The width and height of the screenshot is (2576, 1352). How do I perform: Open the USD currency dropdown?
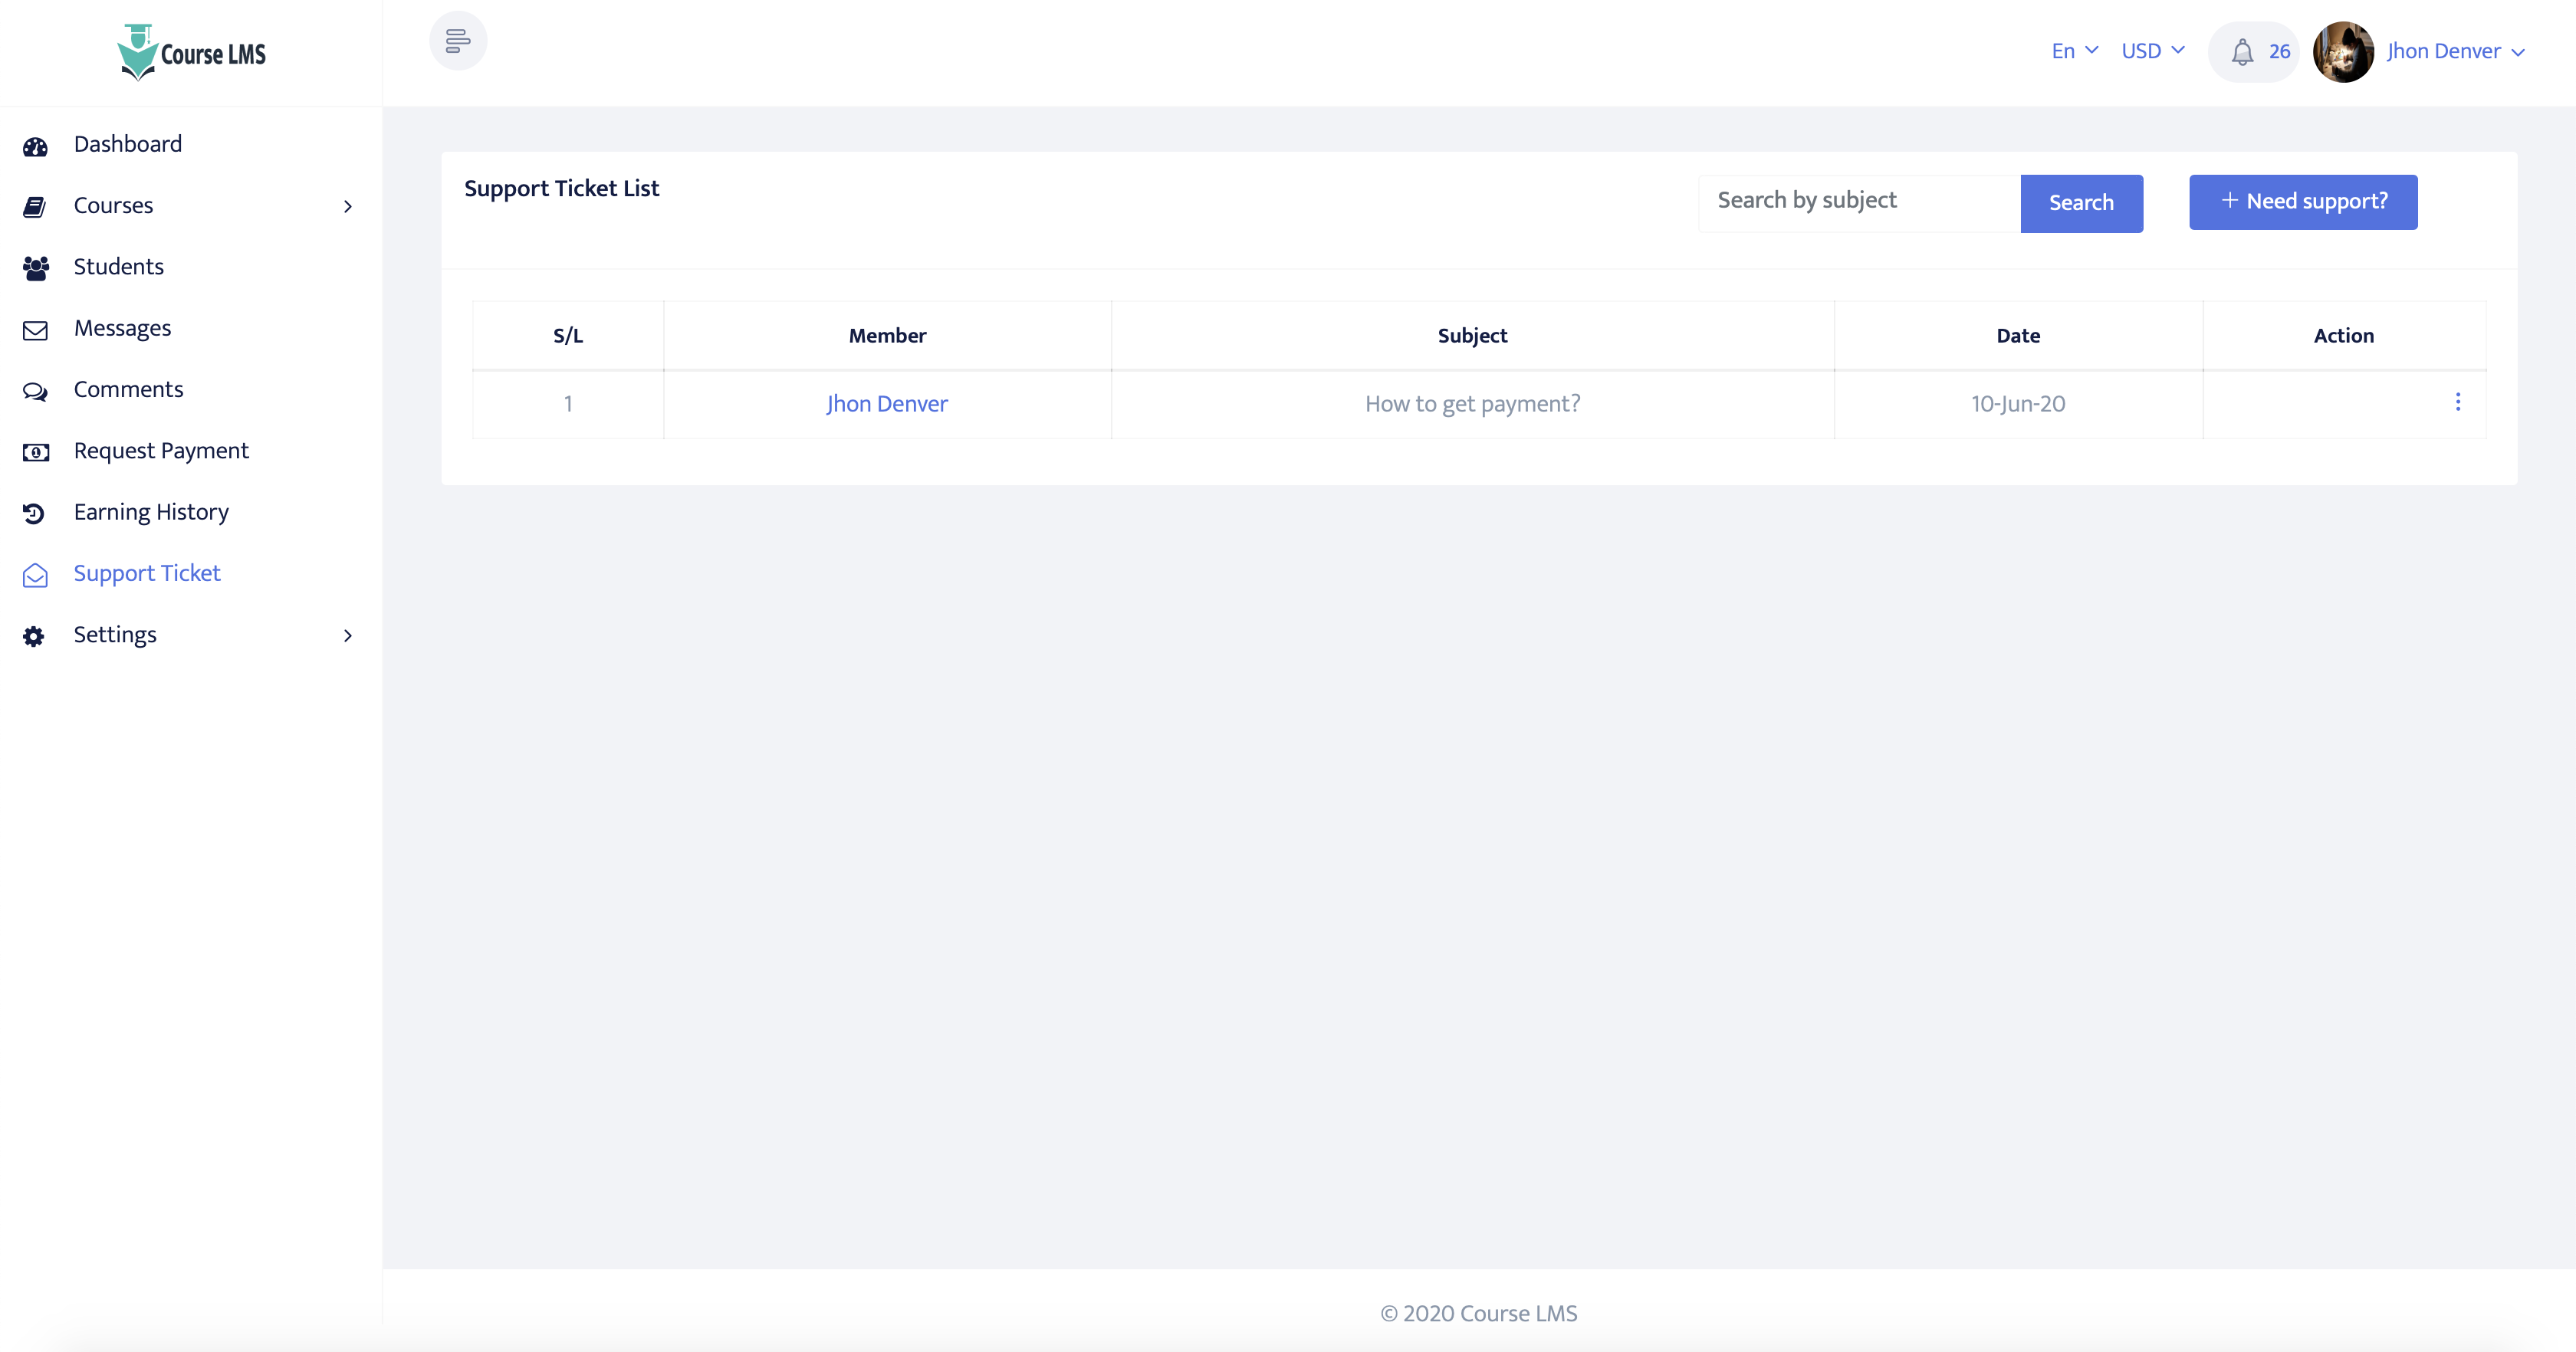tap(2152, 51)
